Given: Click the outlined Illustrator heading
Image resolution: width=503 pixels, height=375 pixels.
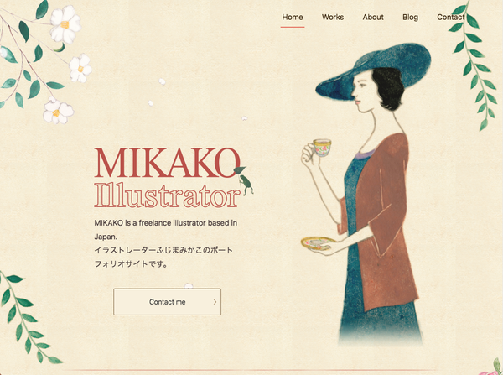Looking at the screenshot, I should tap(167, 195).
